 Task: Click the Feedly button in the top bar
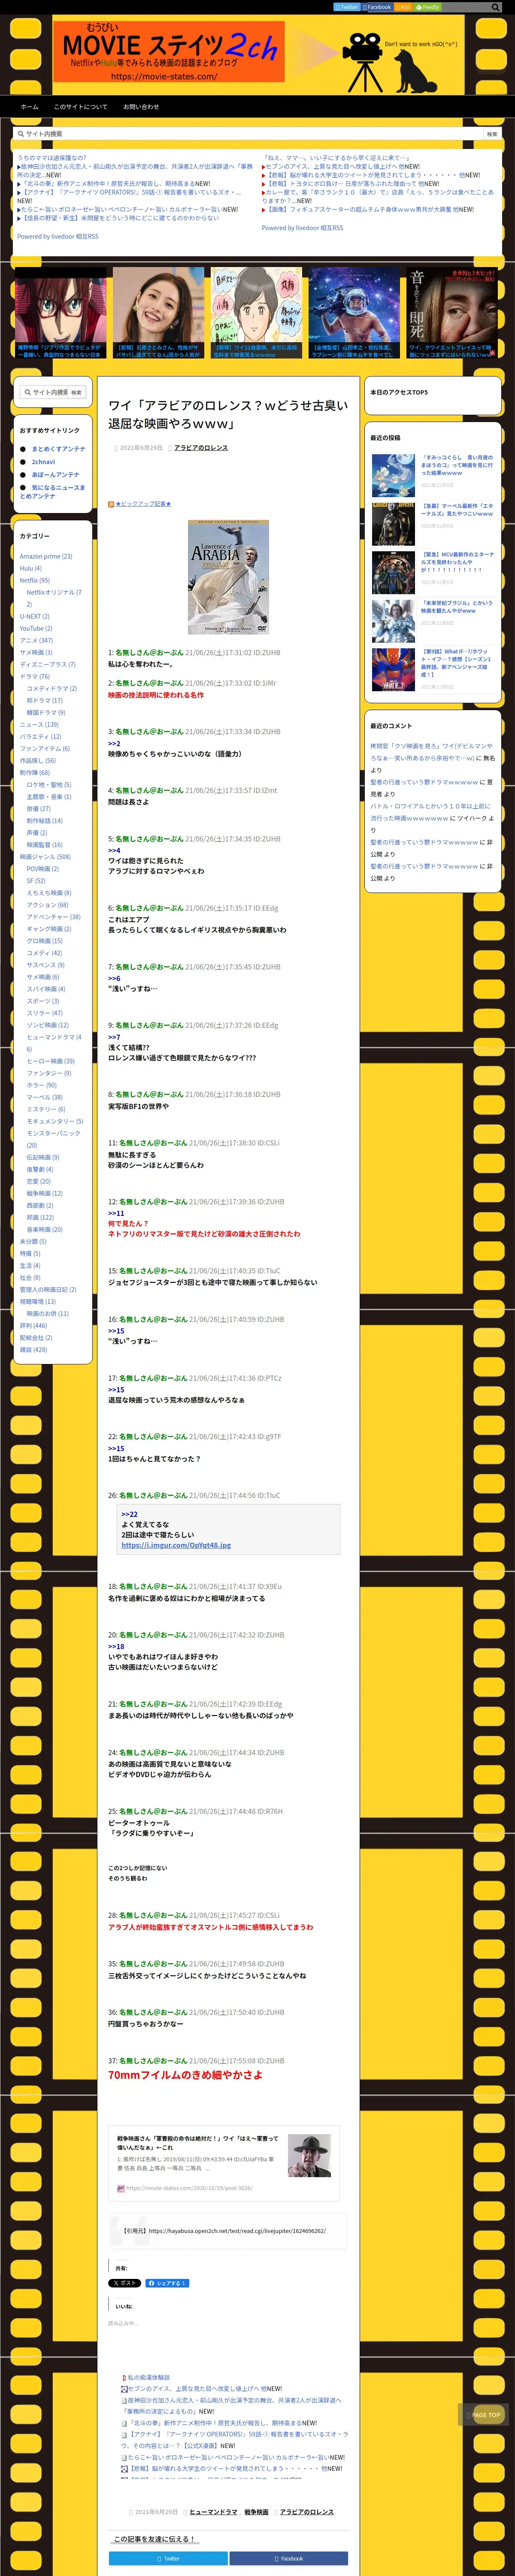click(x=428, y=7)
